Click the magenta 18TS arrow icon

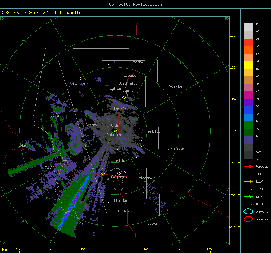point(248,204)
